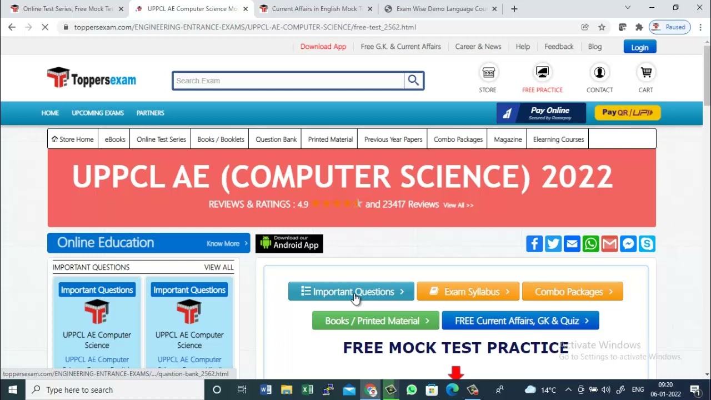This screenshot has width=711, height=400.
Task: Click the Pay QR / UPI button
Action: [628, 113]
